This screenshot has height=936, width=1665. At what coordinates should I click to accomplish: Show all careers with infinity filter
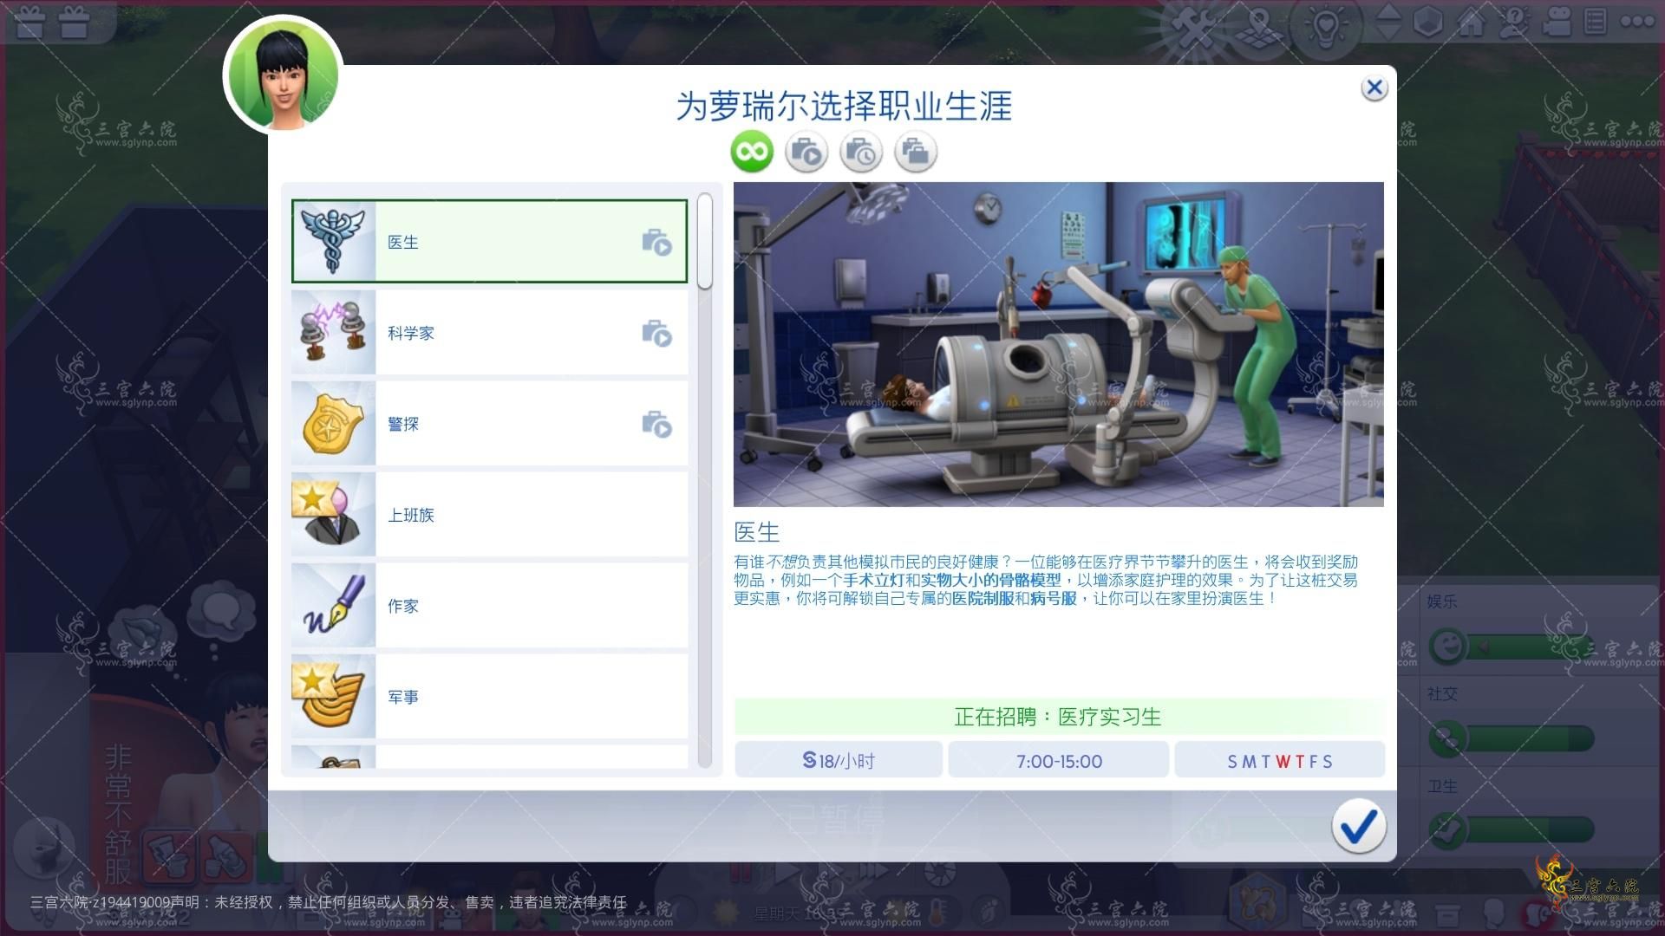pos(752,153)
